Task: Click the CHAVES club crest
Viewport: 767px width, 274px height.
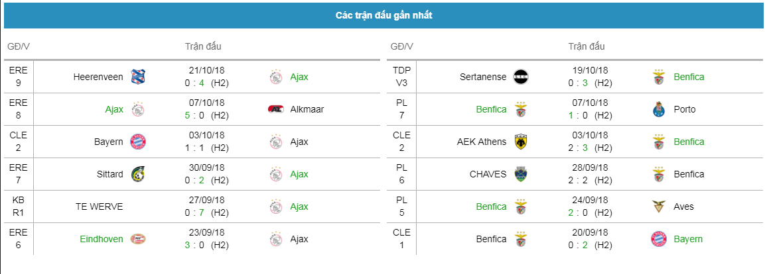Action: (521, 174)
